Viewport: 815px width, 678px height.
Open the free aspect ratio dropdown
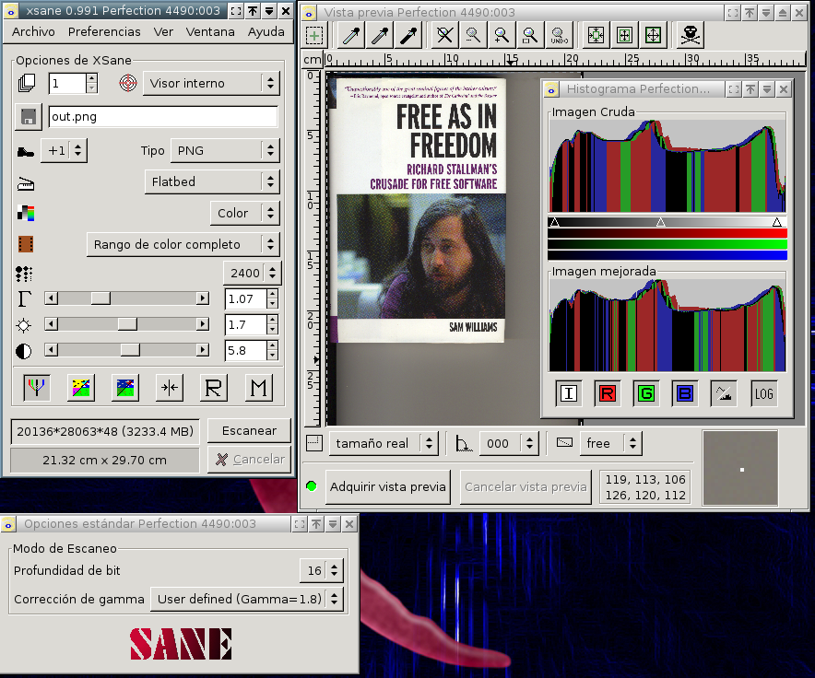611,443
